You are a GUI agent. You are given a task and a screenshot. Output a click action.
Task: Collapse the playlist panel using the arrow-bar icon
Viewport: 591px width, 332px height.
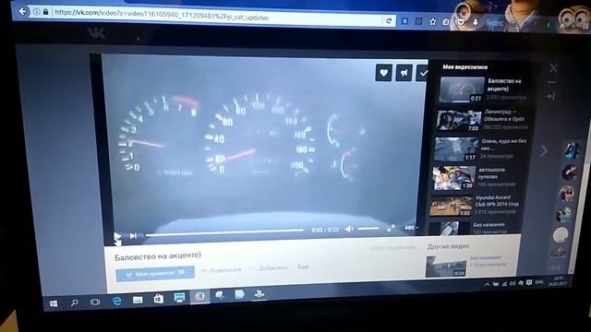point(550,96)
